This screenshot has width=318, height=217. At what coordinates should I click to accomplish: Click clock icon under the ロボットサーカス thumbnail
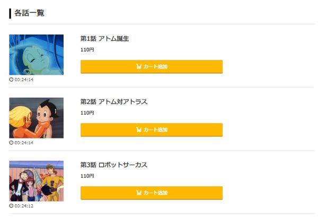tap(11, 206)
